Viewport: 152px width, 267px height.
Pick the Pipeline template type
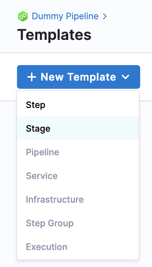(x=78, y=152)
